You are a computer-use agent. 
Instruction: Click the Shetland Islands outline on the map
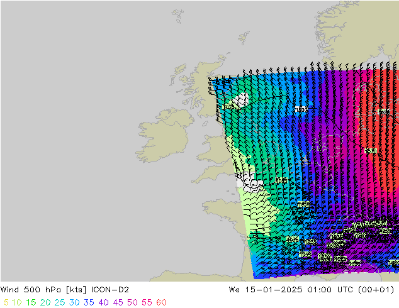(x=244, y=38)
